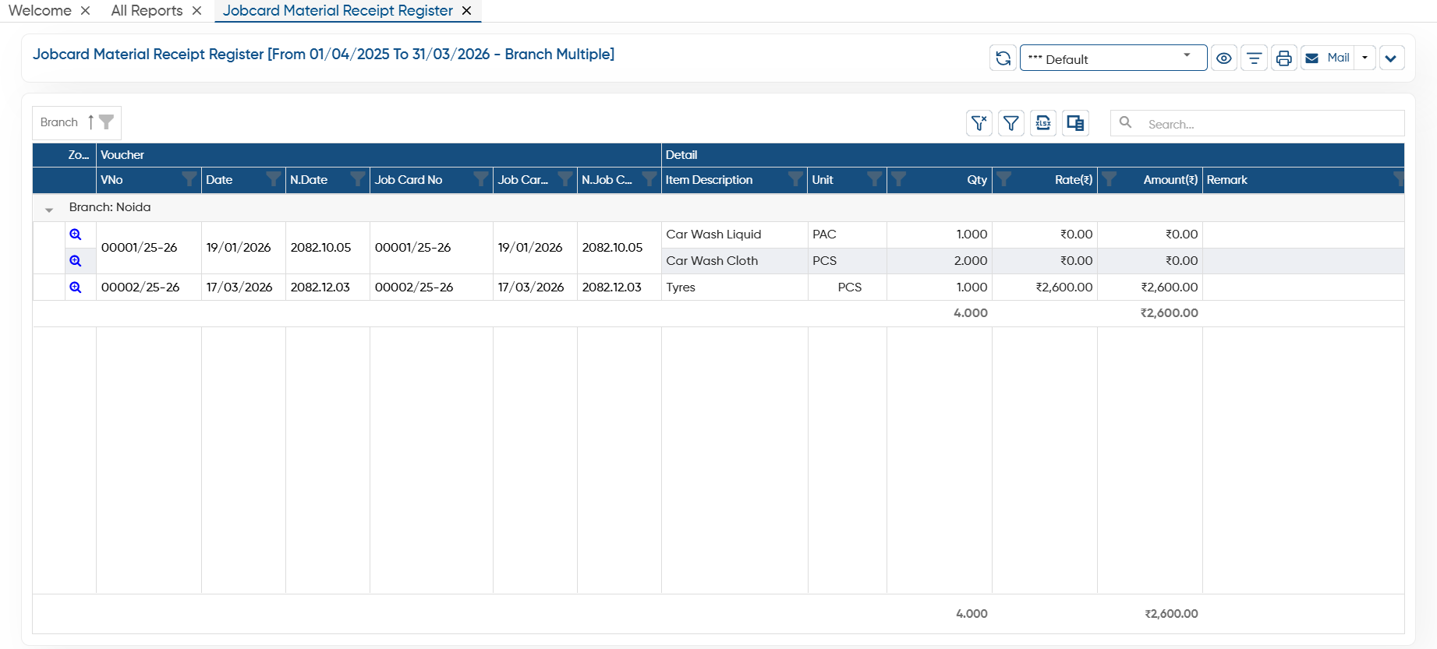Open the Default layout dropdown
This screenshot has width=1437, height=649.
(1113, 58)
